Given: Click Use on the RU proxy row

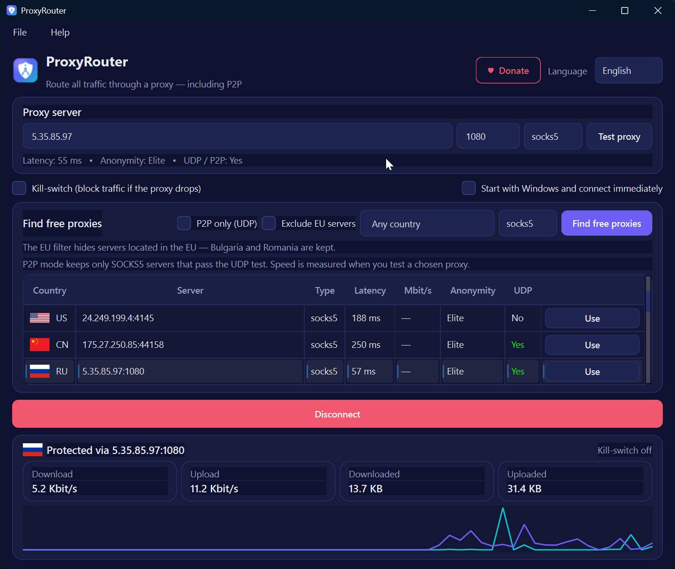Looking at the screenshot, I should (x=592, y=372).
